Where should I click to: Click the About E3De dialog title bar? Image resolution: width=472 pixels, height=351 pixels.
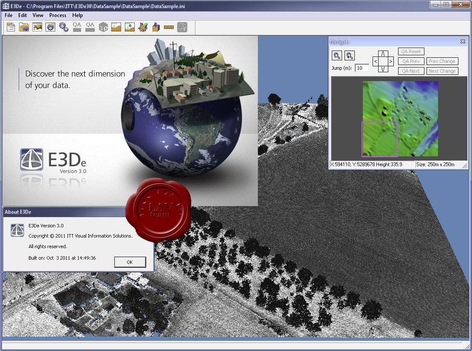point(65,212)
